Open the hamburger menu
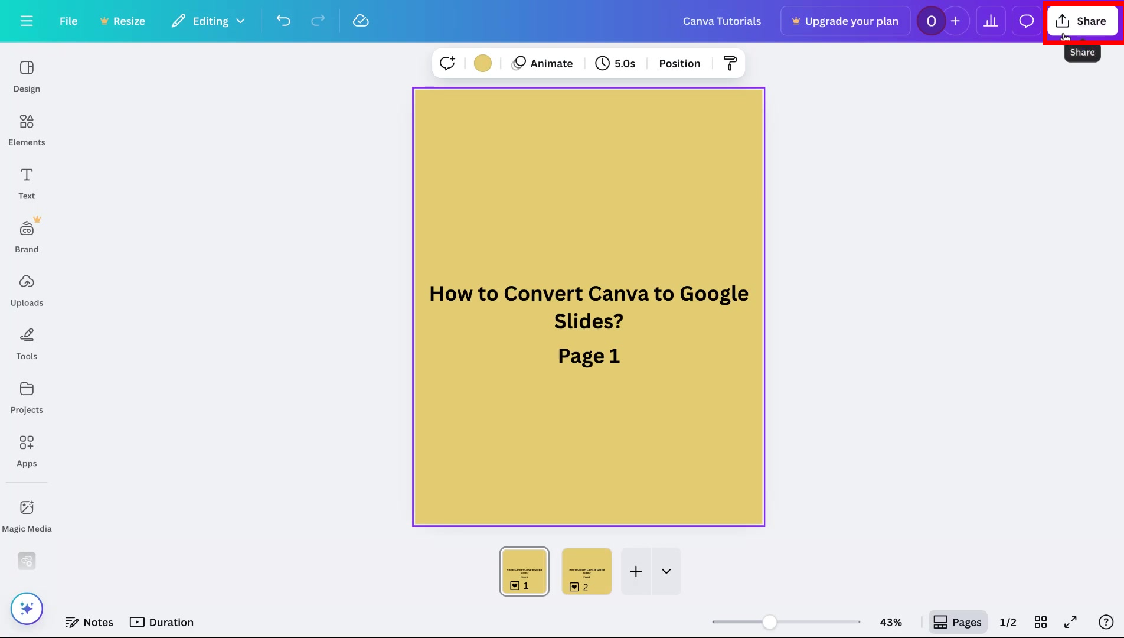Viewport: 1124px width, 638px height. click(27, 21)
